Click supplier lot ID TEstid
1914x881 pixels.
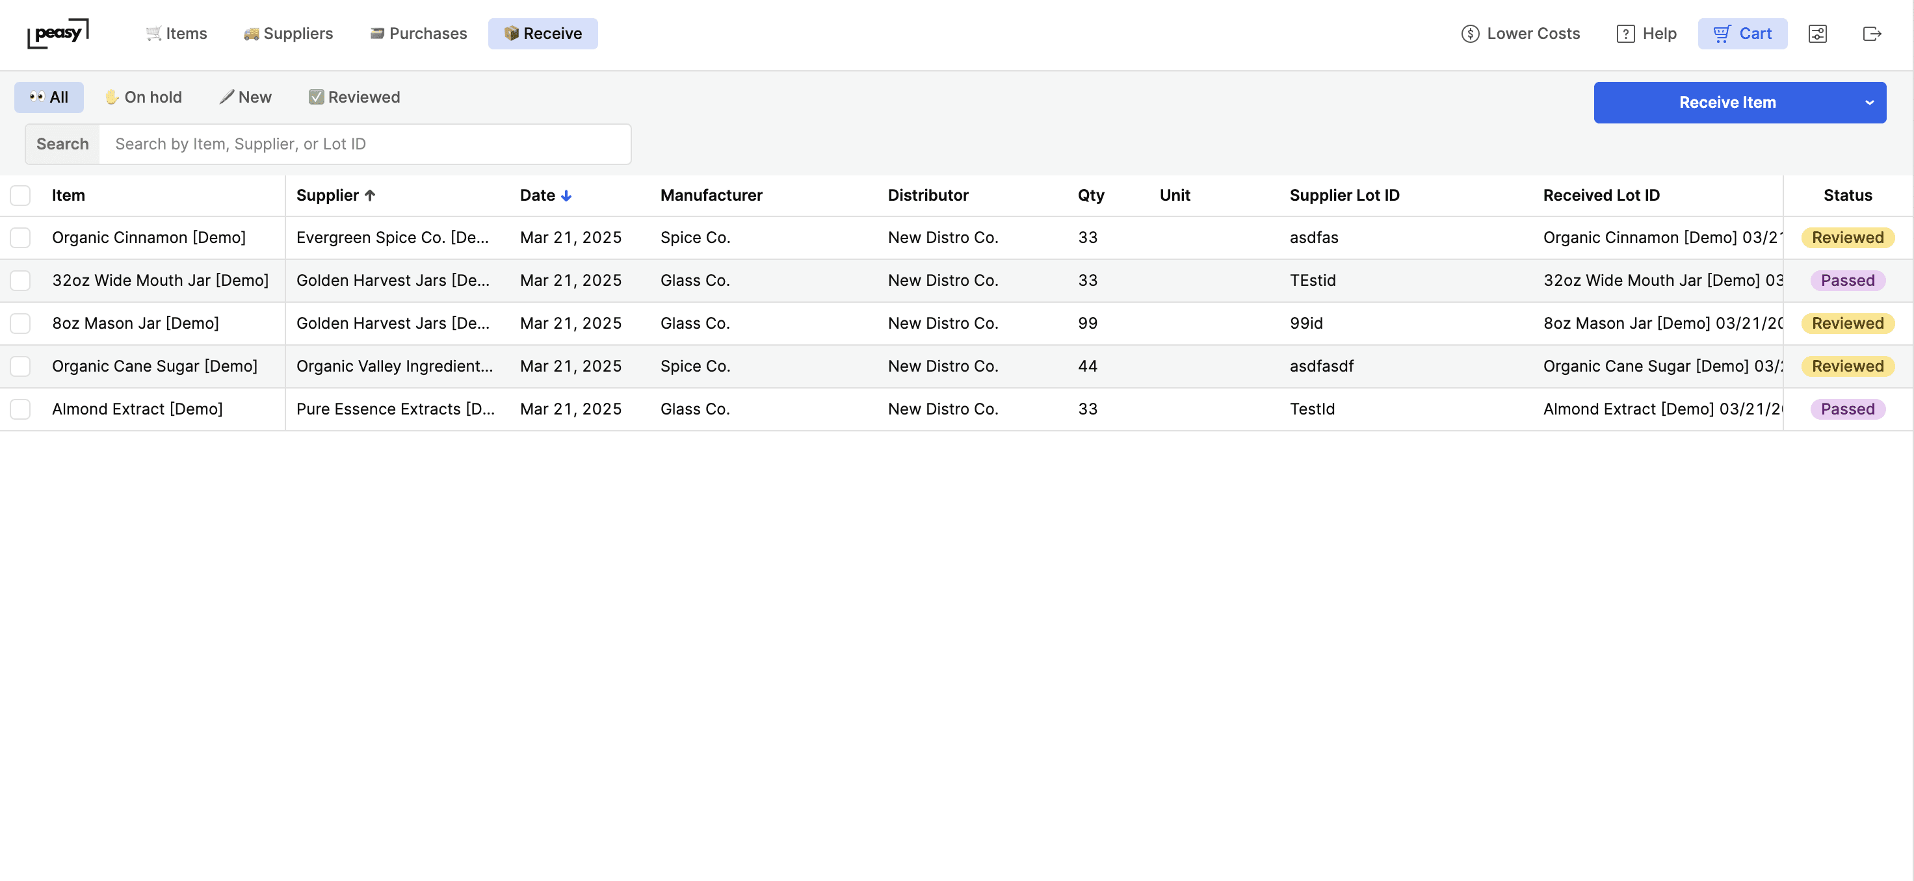1312,281
